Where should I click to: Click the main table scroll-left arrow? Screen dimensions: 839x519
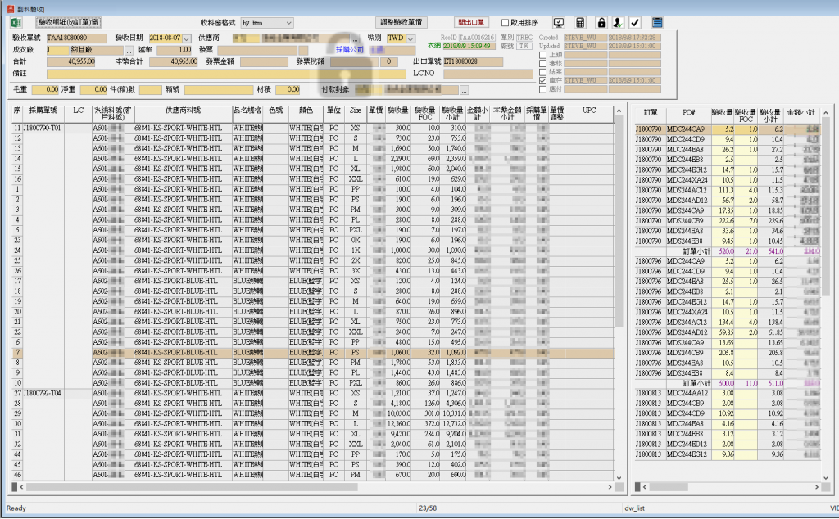(21, 487)
